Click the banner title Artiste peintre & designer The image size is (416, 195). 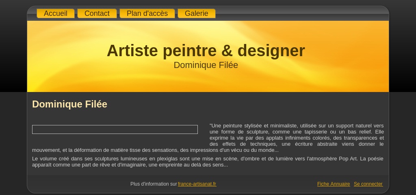(x=206, y=50)
